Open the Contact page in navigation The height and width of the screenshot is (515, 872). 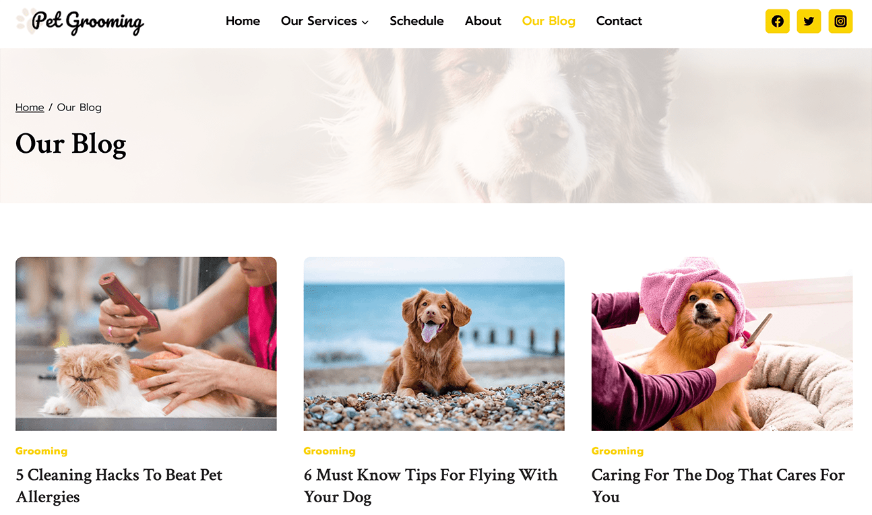(x=619, y=21)
